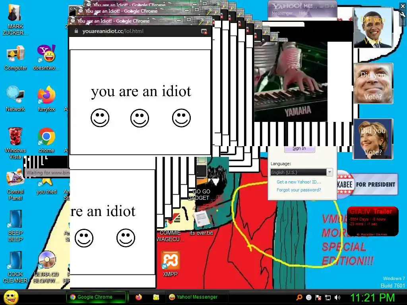Open the COCK CLEANER desktop icon
Viewport: 407px width, 305px height.
point(16,267)
